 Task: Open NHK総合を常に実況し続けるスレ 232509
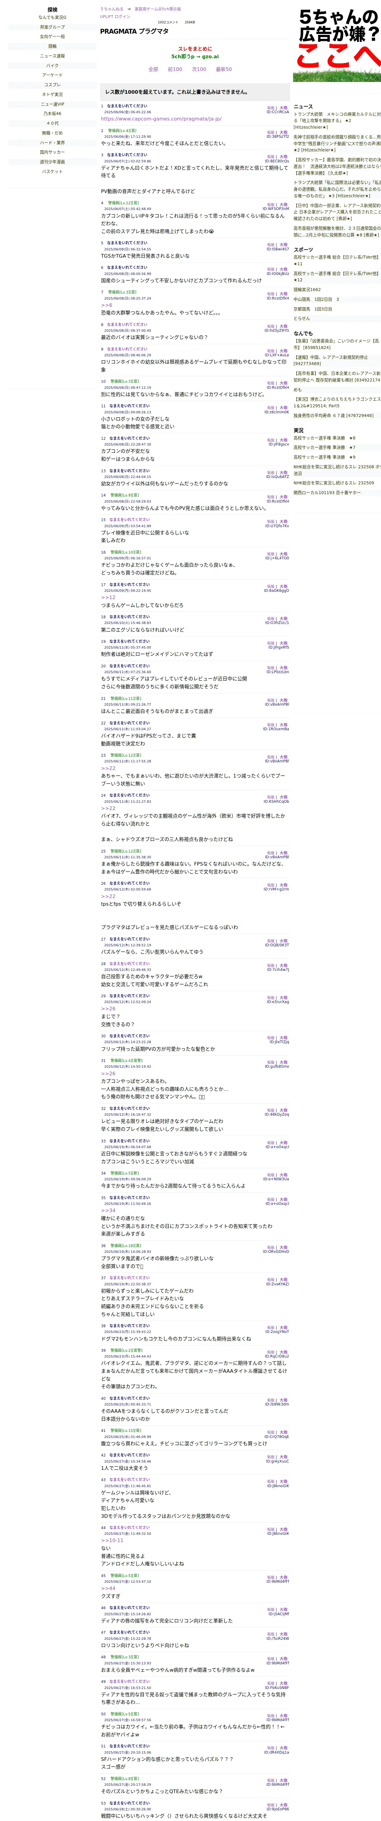[x=334, y=483]
